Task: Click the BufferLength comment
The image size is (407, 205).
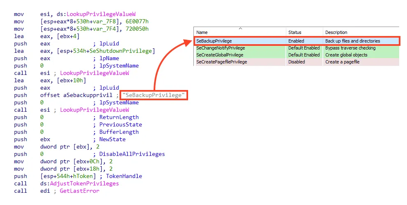Action: [119, 132]
